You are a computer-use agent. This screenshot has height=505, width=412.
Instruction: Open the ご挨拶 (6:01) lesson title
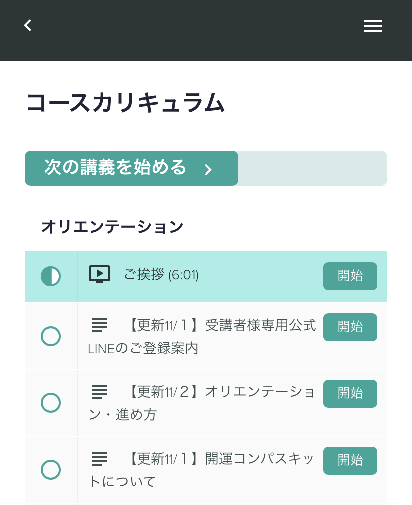(161, 275)
